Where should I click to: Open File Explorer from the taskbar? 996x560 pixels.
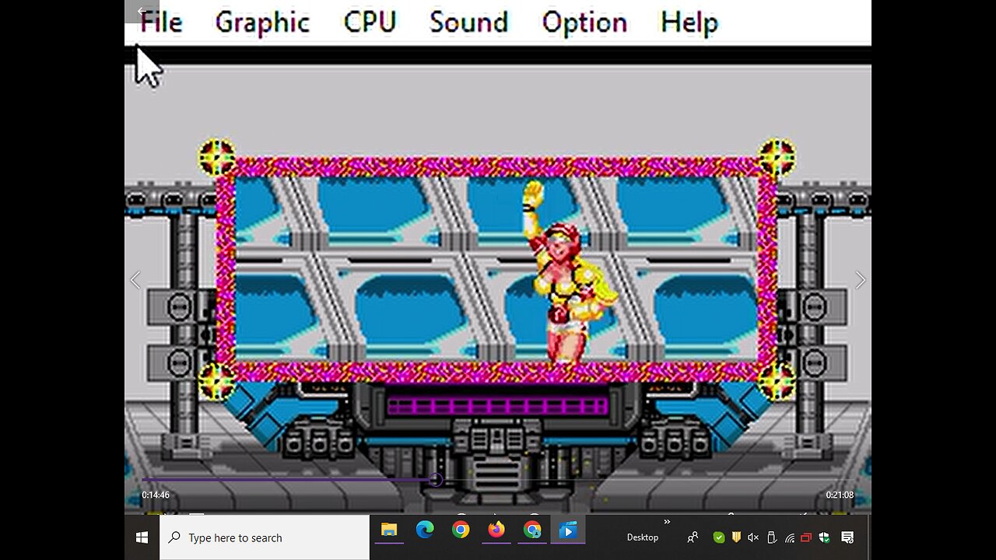[389, 530]
